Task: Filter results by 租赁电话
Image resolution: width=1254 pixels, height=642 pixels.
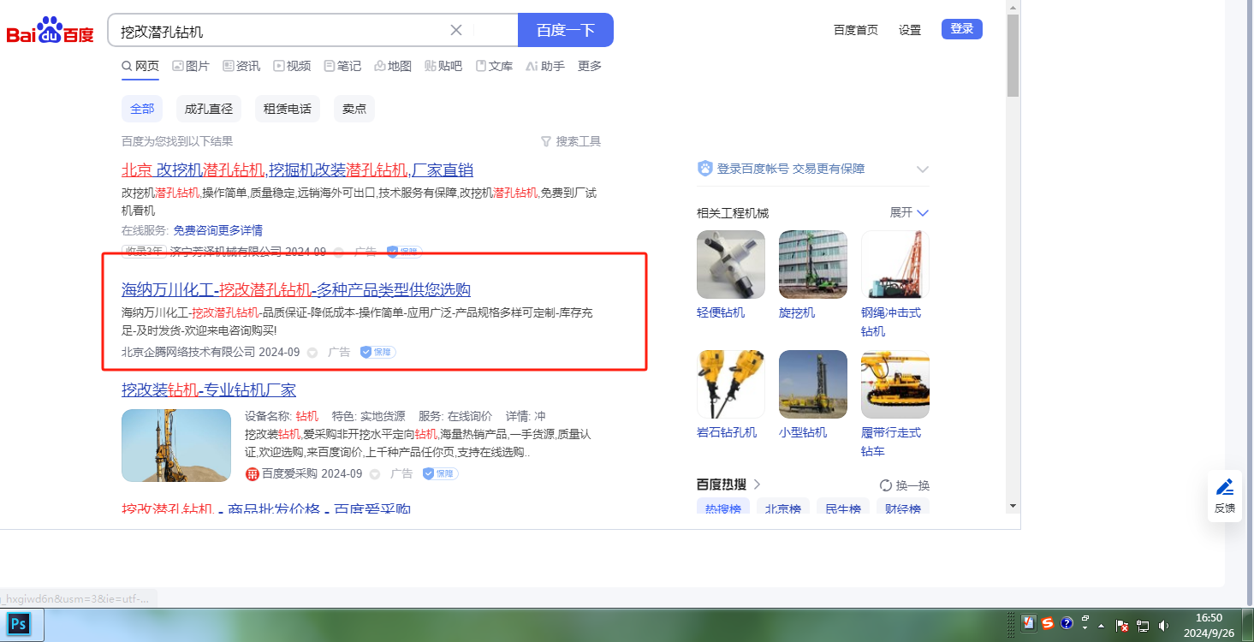Action: pos(288,109)
